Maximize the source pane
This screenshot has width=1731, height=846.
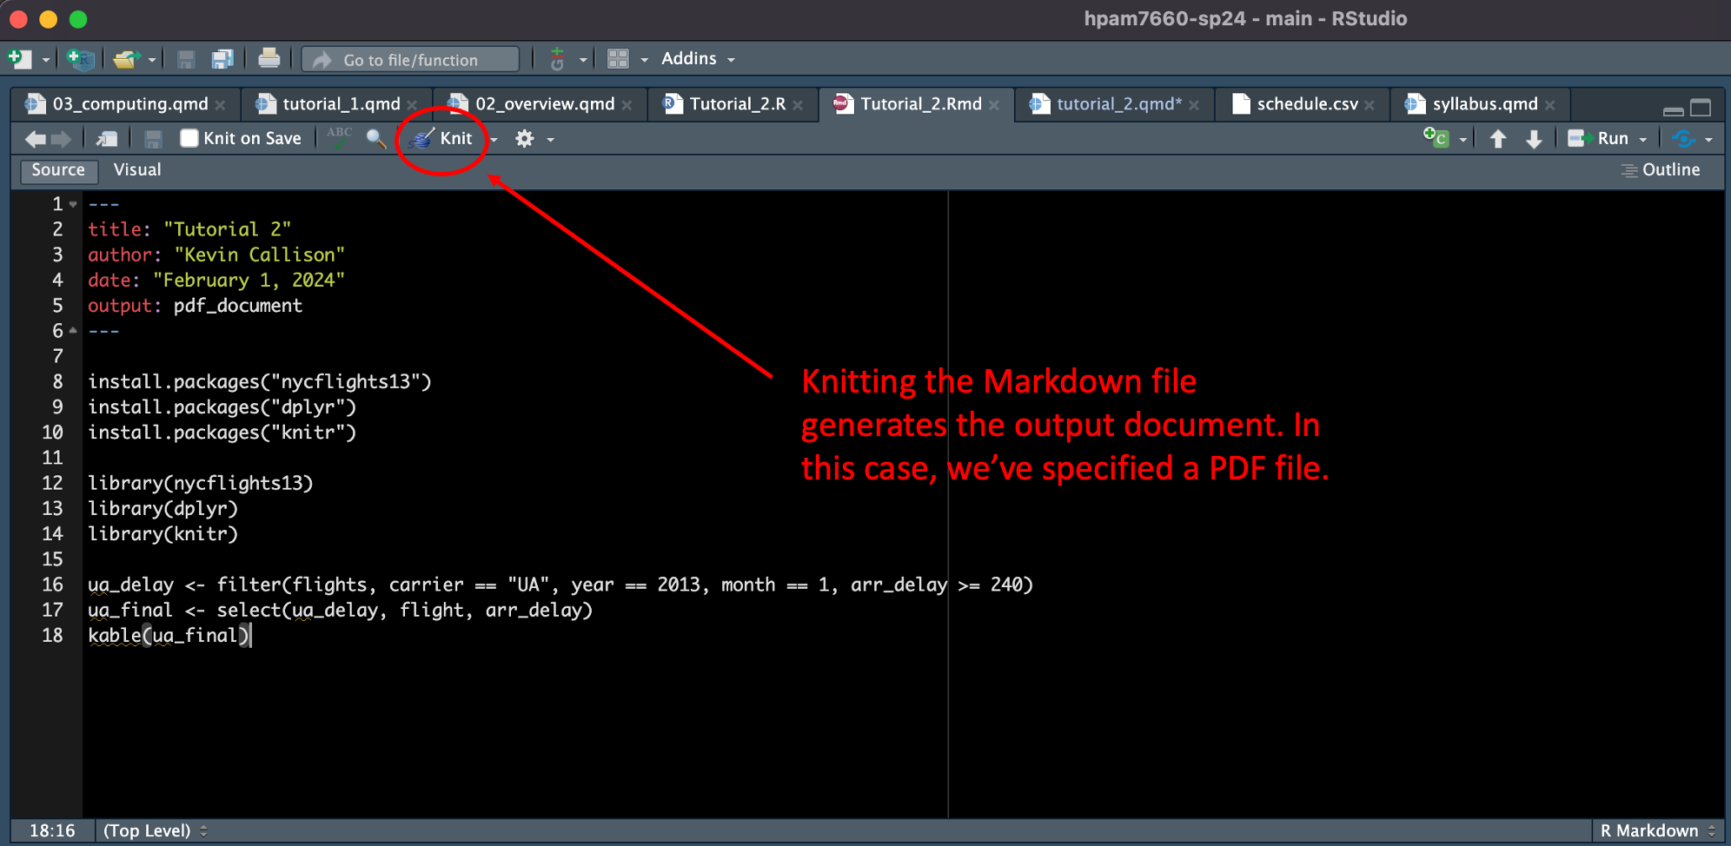click(x=1701, y=109)
